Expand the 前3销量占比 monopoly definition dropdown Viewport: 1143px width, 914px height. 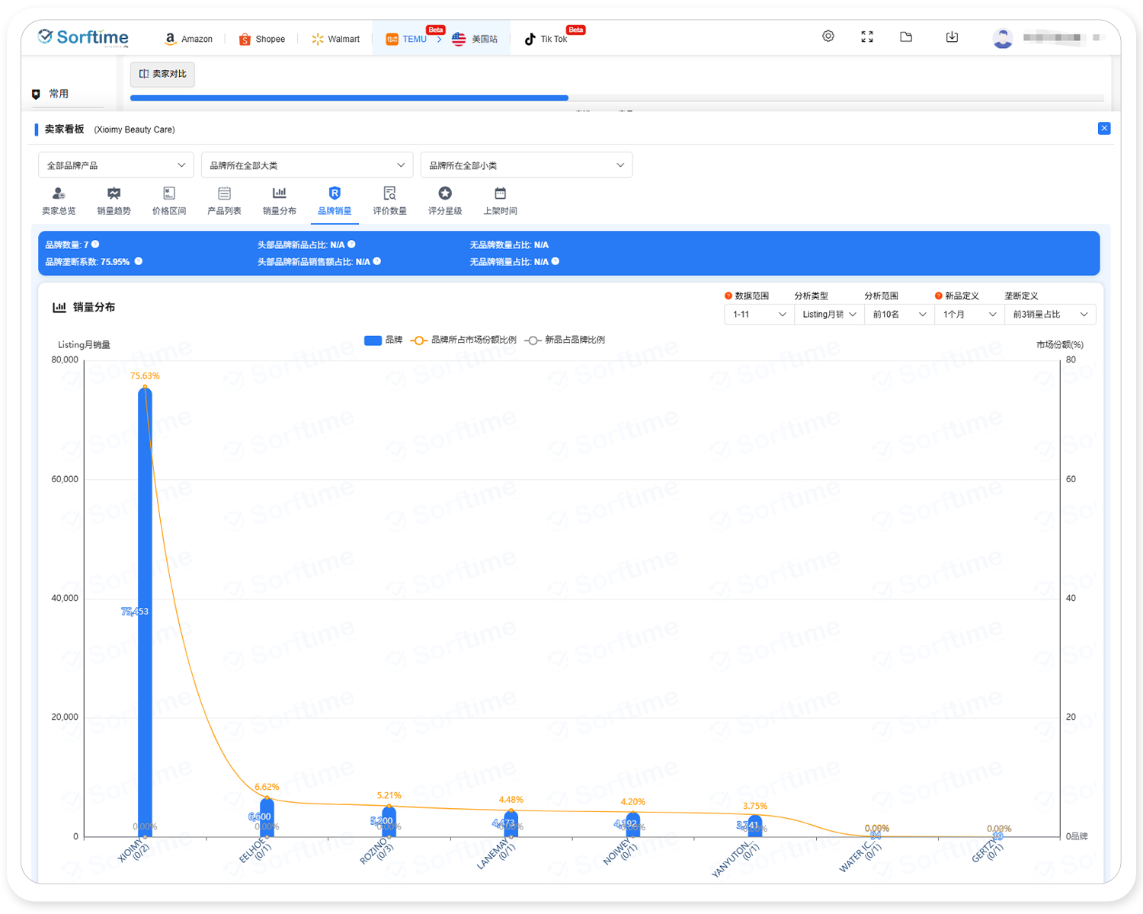coord(1050,315)
